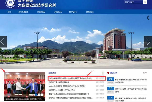152x102 pixels.
Task: Go to 首页 in the navigation bar
Action: coord(9,12)
